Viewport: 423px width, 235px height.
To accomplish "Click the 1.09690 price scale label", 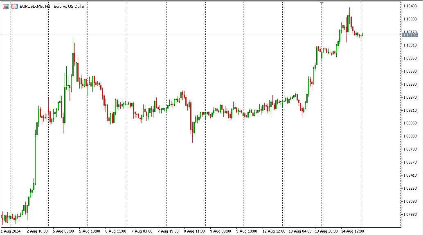I will pos(410,71).
